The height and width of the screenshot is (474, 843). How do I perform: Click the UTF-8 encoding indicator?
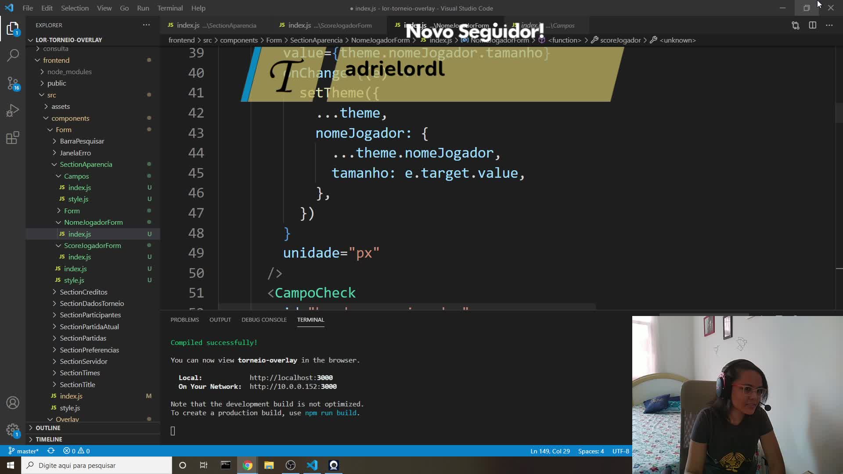click(x=620, y=451)
